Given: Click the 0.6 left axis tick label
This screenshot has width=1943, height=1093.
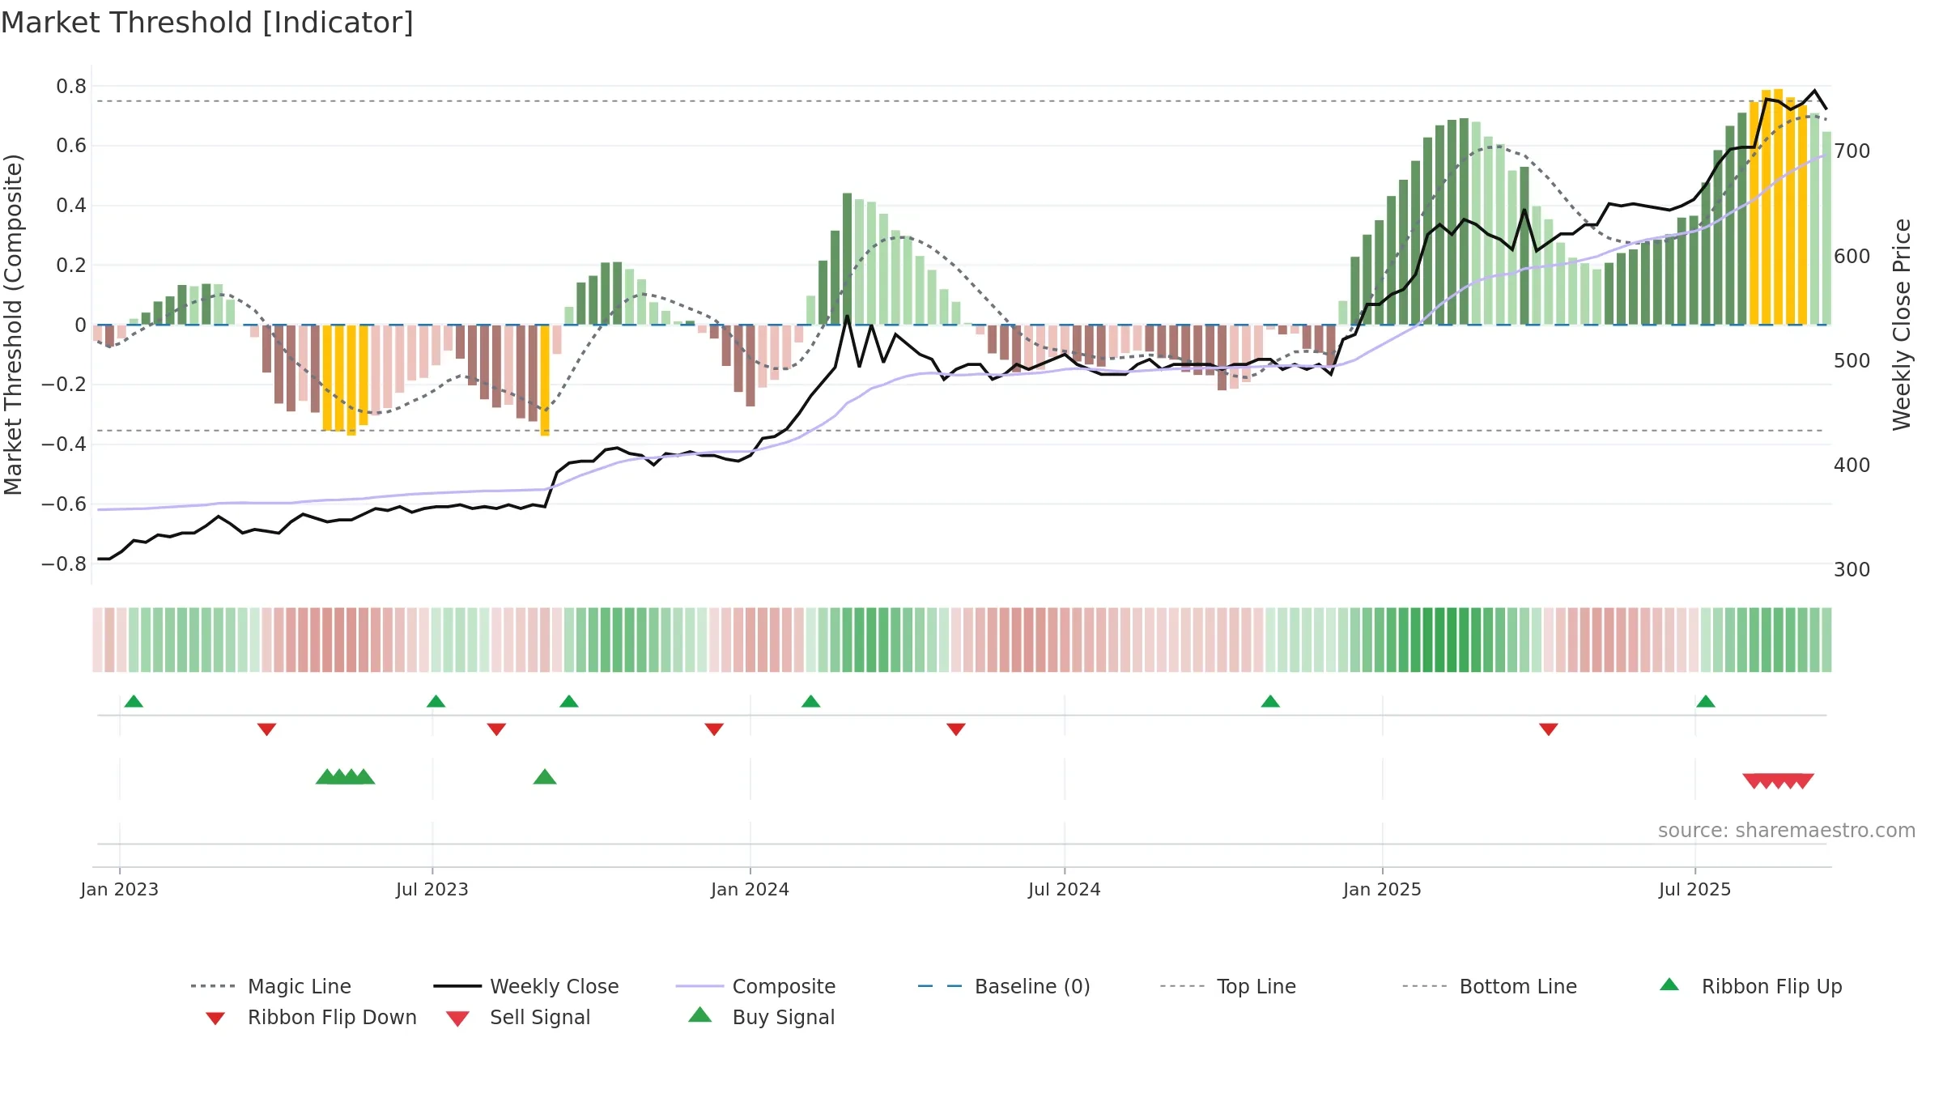Looking at the screenshot, I should coord(71,146).
